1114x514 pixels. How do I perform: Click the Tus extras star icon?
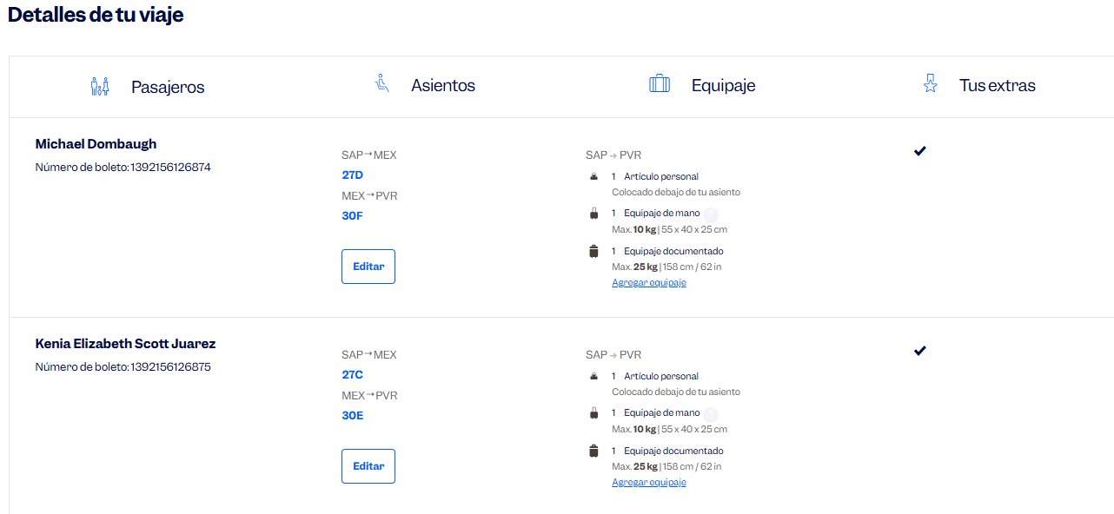931,84
